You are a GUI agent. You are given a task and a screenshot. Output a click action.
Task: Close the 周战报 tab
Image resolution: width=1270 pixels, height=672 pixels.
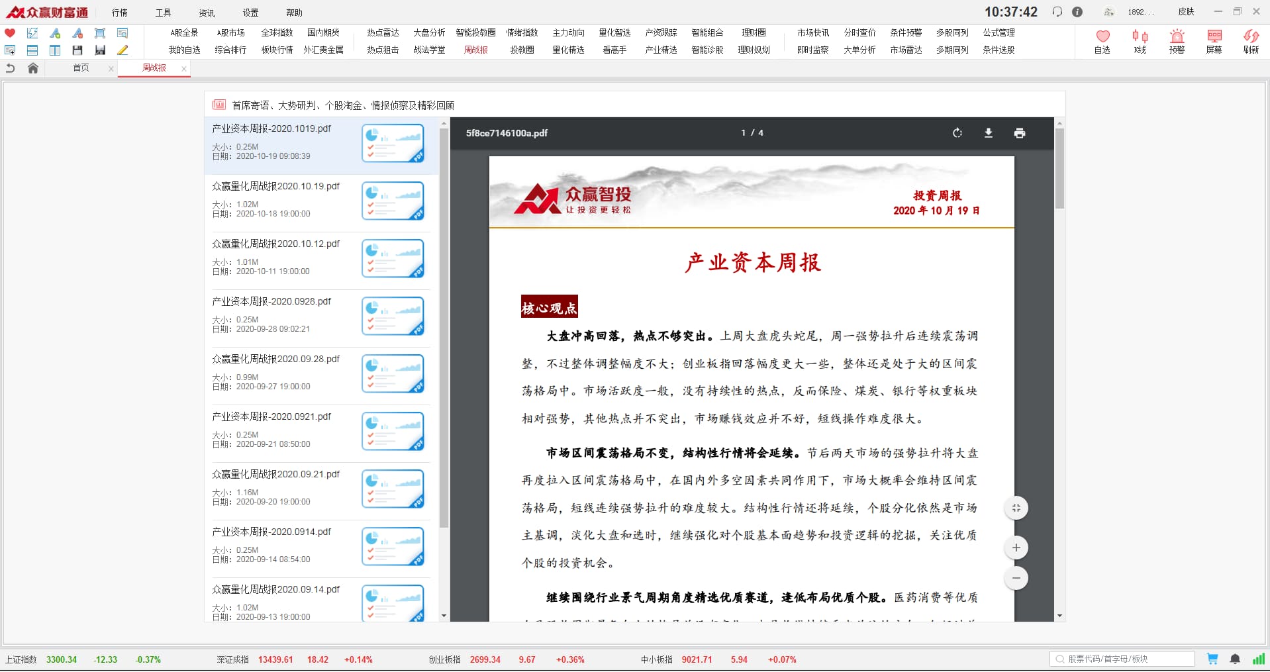[183, 69]
